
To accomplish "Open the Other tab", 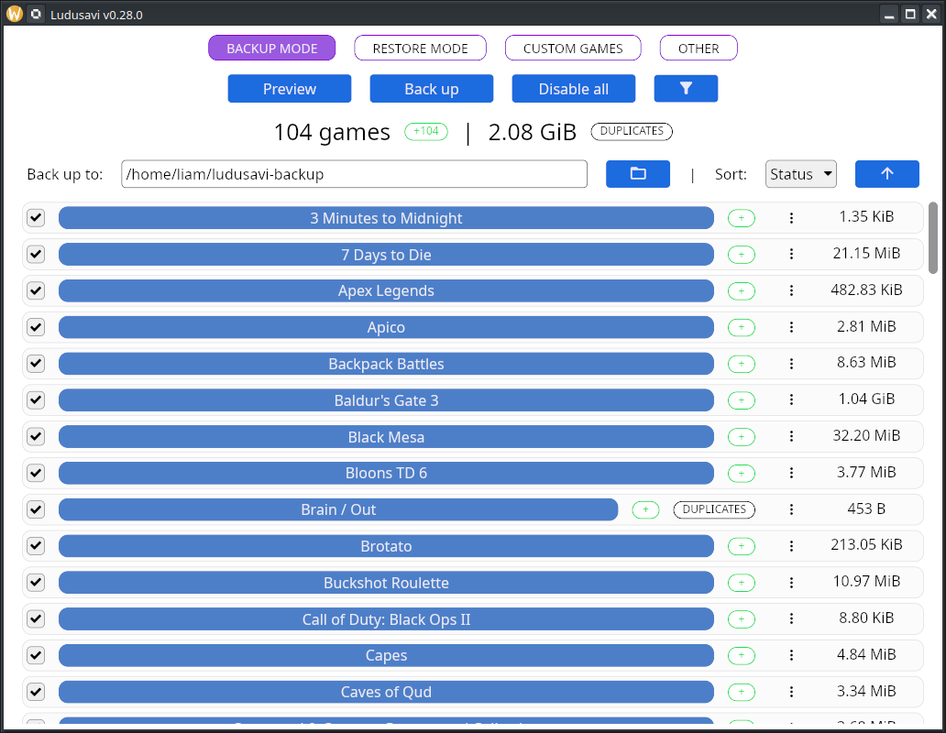I will click(x=698, y=49).
